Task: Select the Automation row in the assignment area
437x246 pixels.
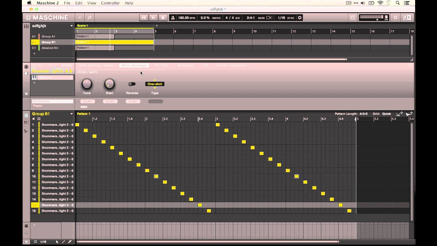Action: (x=53, y=101)
